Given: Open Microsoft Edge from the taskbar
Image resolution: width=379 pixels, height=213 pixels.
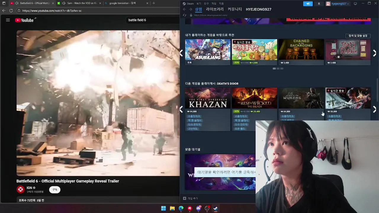Looking at the screenshot, I should point(181,208).
